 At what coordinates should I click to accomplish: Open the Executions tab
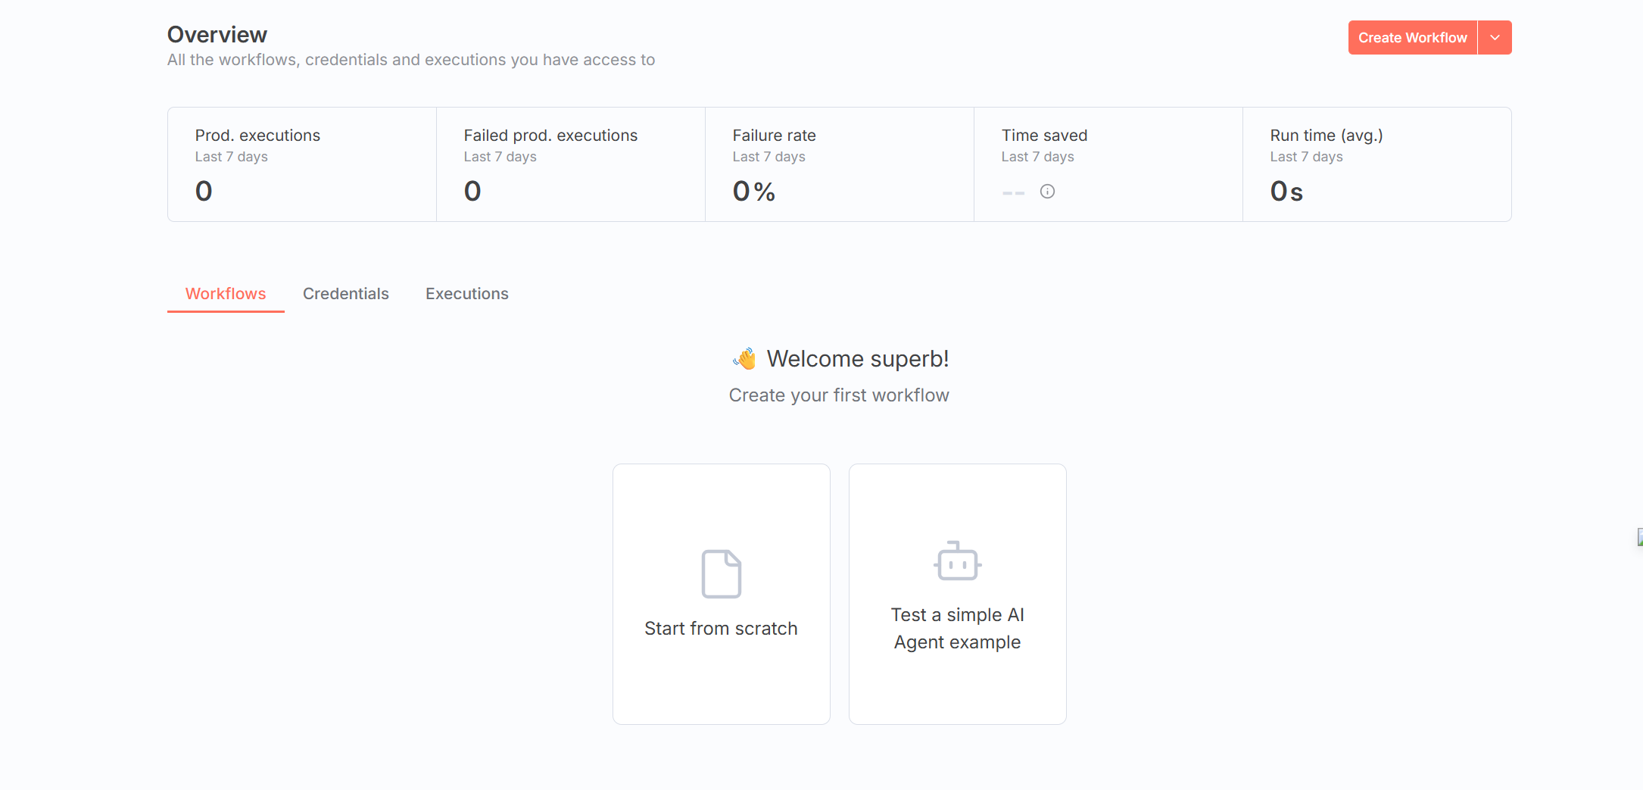coord(467,294)
